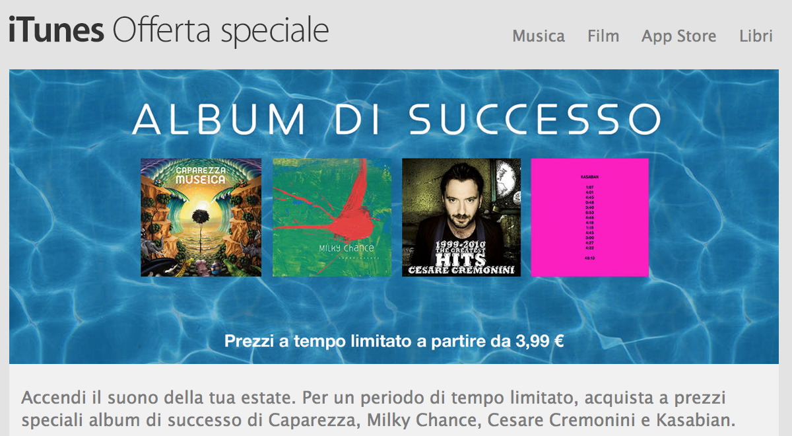The width and height of the screenshot is (792, 436).
Task: Select Libri in the top navigation
Action: tap(756, 36)
